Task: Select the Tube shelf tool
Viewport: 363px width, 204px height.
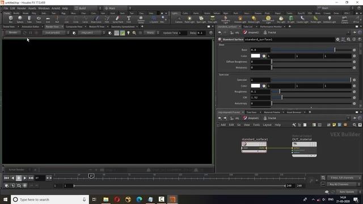Action: (x=29, y=19)
